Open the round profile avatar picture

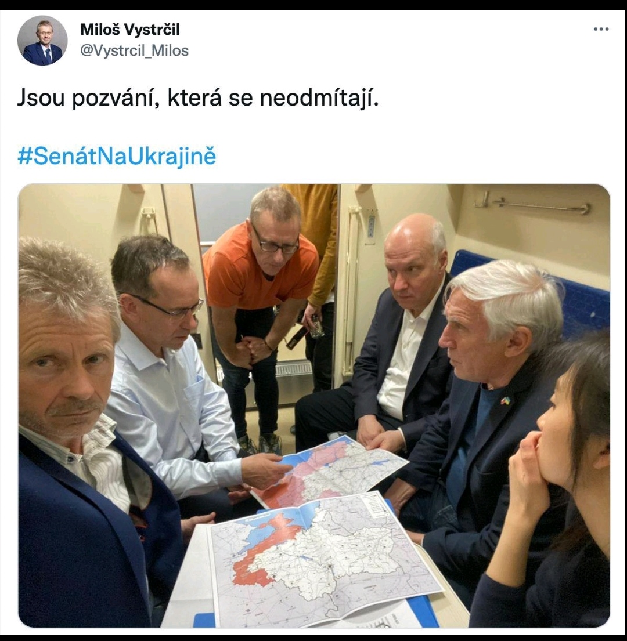pyautogui.click(x=42, y=41)
